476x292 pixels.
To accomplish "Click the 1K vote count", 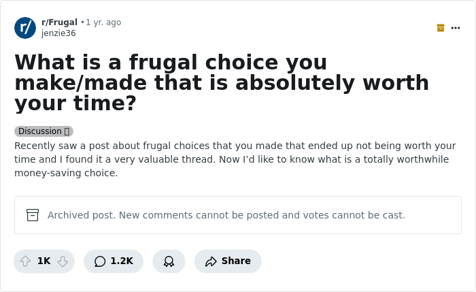I will (44, 261).
